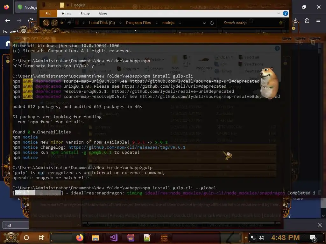This screenshot has width=326, height=244.
Task: Expand the breadcrumb arrow after nodejs
Action: (x=180, y=23)
